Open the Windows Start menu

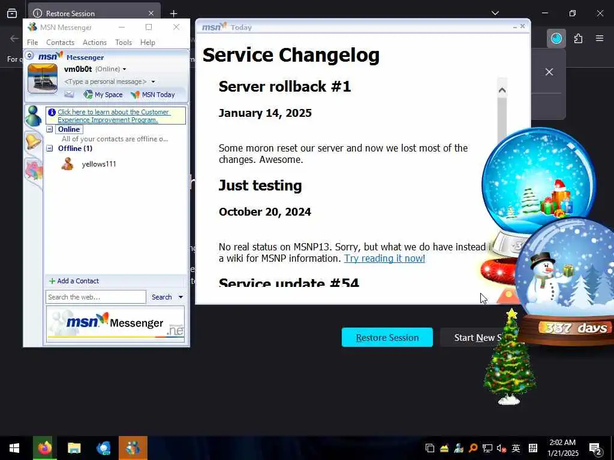tap(14, 448)
